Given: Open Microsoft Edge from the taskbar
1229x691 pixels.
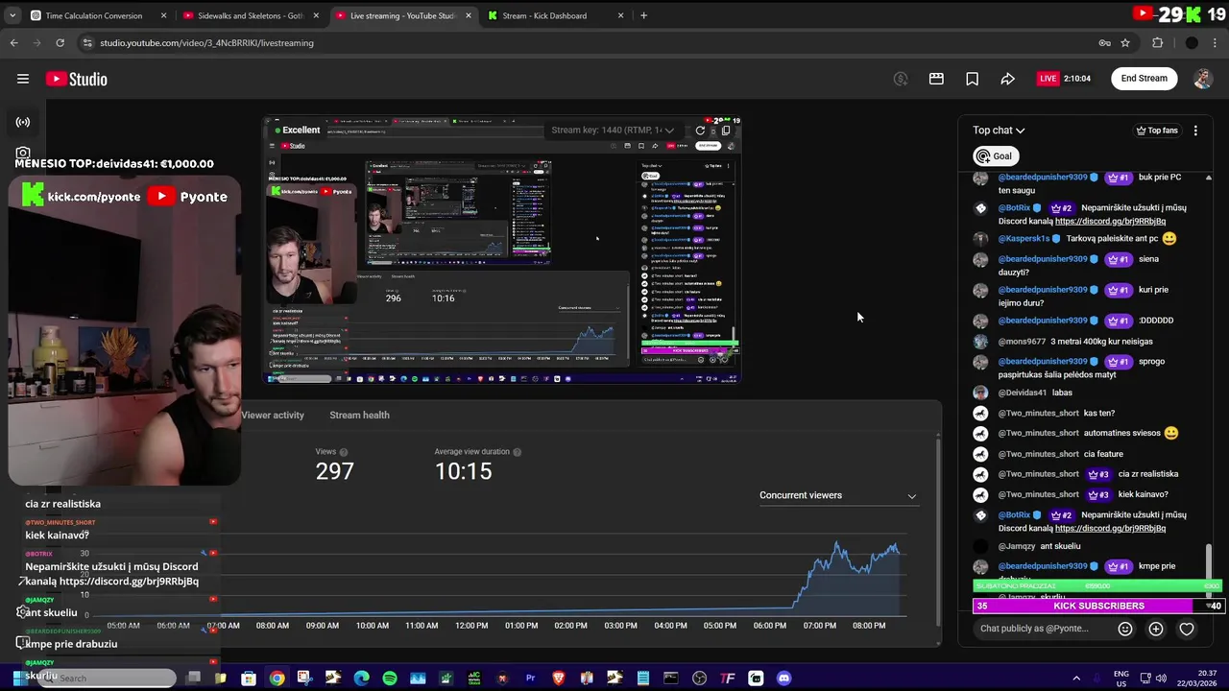Looking at the screenshot, I should point(361,679).
